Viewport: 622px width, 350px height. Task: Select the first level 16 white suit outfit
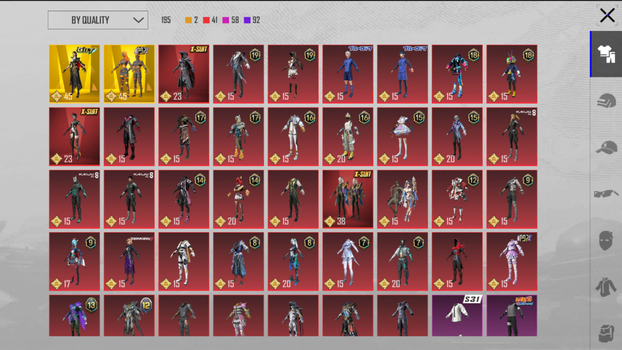[x=293, y=137]
